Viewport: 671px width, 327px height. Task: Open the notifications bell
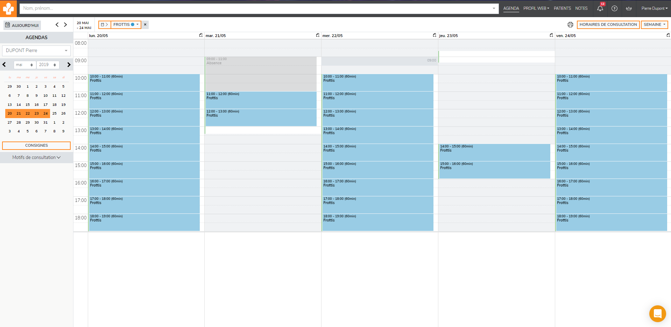click(600, 8)
